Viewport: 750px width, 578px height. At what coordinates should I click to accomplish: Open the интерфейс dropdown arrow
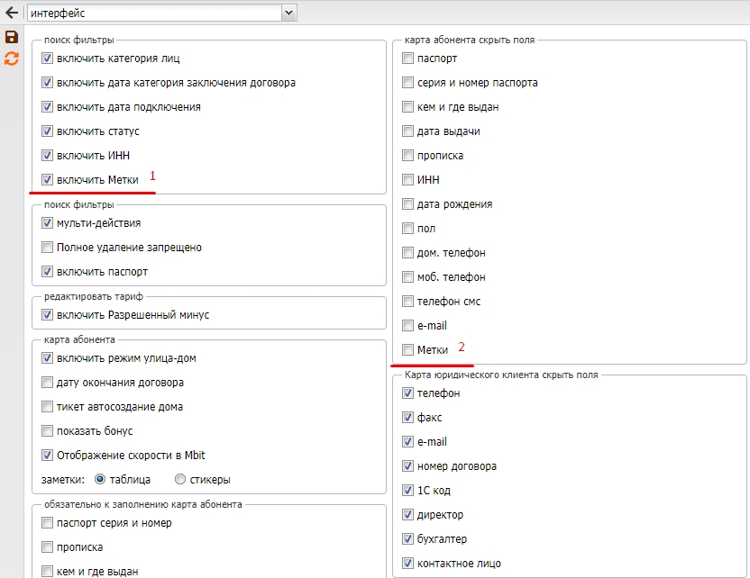click(288, 14)
